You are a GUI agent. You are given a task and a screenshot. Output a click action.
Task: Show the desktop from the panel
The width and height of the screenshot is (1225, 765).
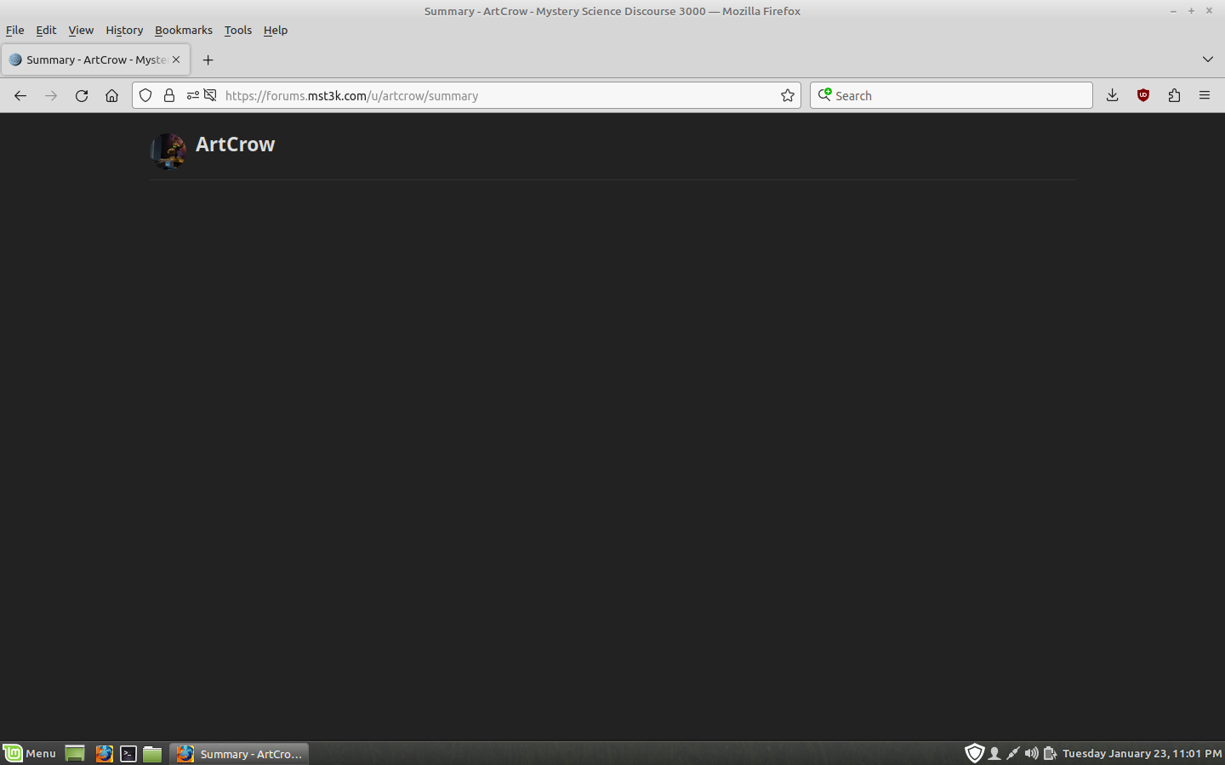coord(75,753)
